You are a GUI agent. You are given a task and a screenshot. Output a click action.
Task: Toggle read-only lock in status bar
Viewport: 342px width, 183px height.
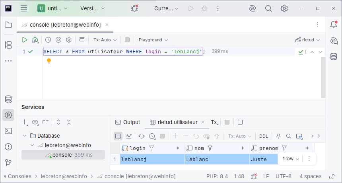click(x=332, y=177)
